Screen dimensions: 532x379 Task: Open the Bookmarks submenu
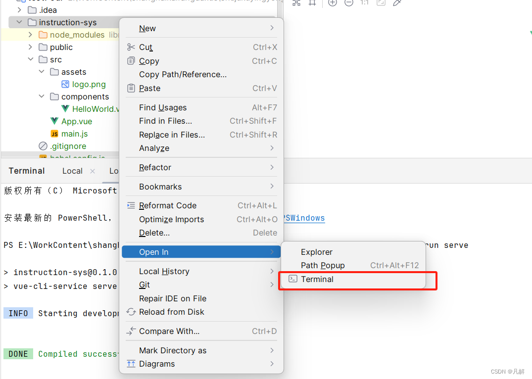coord(201,187)
